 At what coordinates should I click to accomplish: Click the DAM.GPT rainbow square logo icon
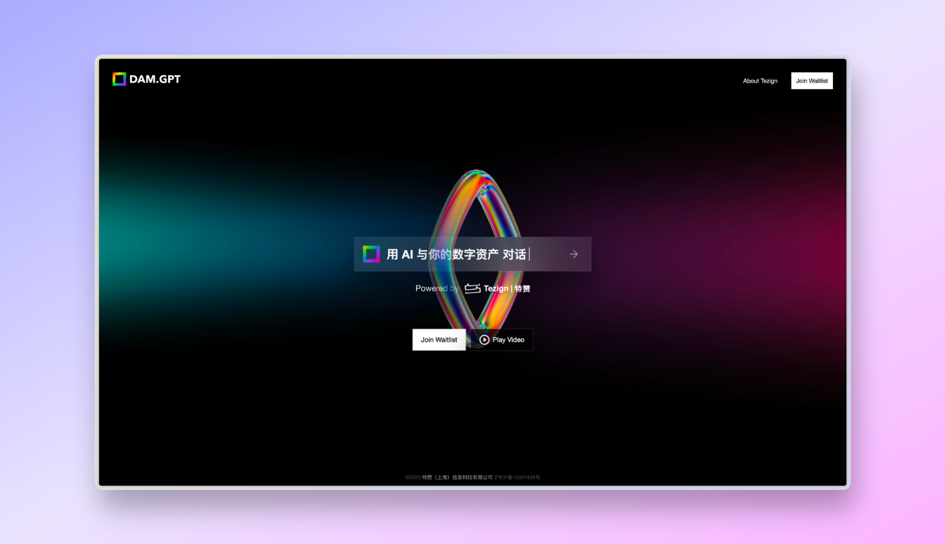(x=119, y=79)
